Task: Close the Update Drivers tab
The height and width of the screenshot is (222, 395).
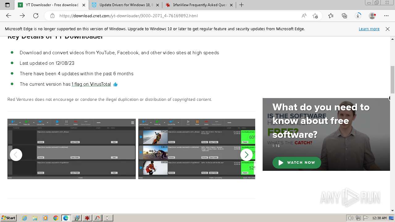Action: click(x=157, y=5)
